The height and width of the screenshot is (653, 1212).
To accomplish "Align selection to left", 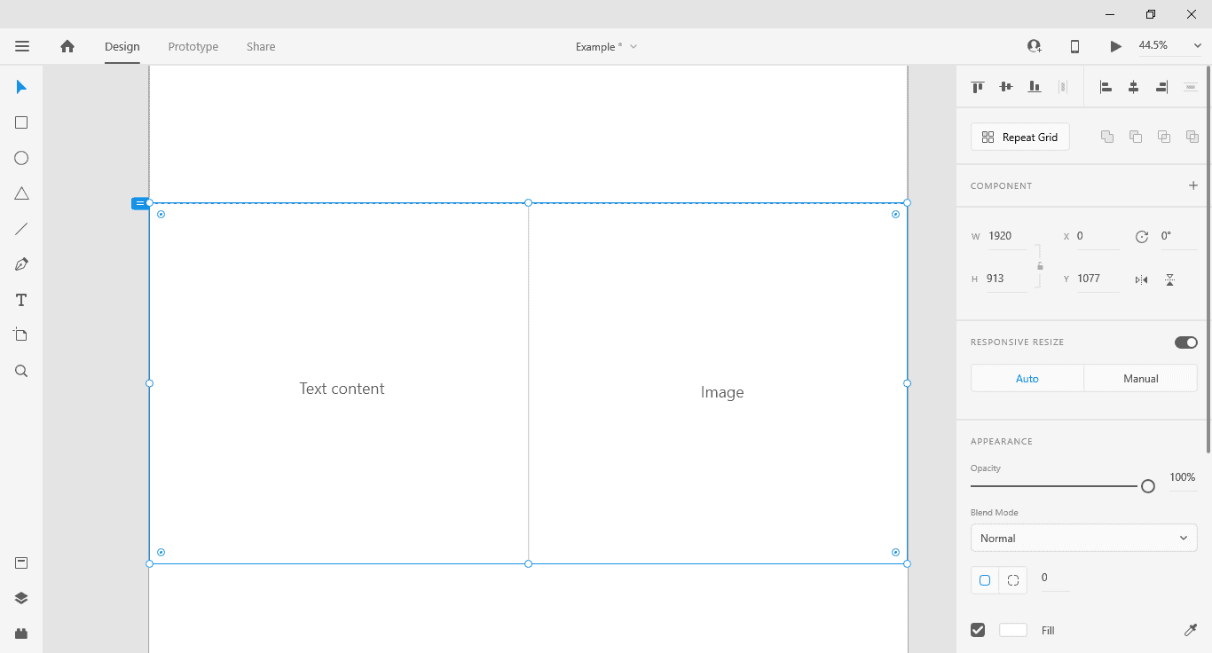I will coord(1106,87).
